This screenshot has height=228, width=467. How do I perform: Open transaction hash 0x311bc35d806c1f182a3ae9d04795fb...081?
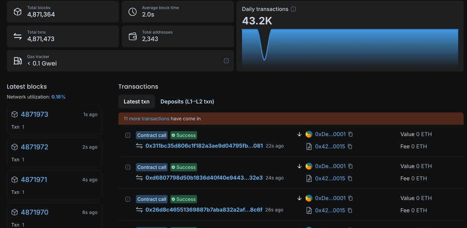pyautogui.click(x=204, y=146)
